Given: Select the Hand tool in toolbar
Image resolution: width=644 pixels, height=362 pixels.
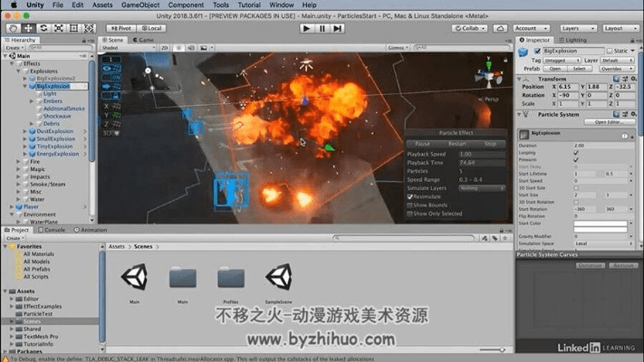Looking at the screenshot, I should pos(14,28).
